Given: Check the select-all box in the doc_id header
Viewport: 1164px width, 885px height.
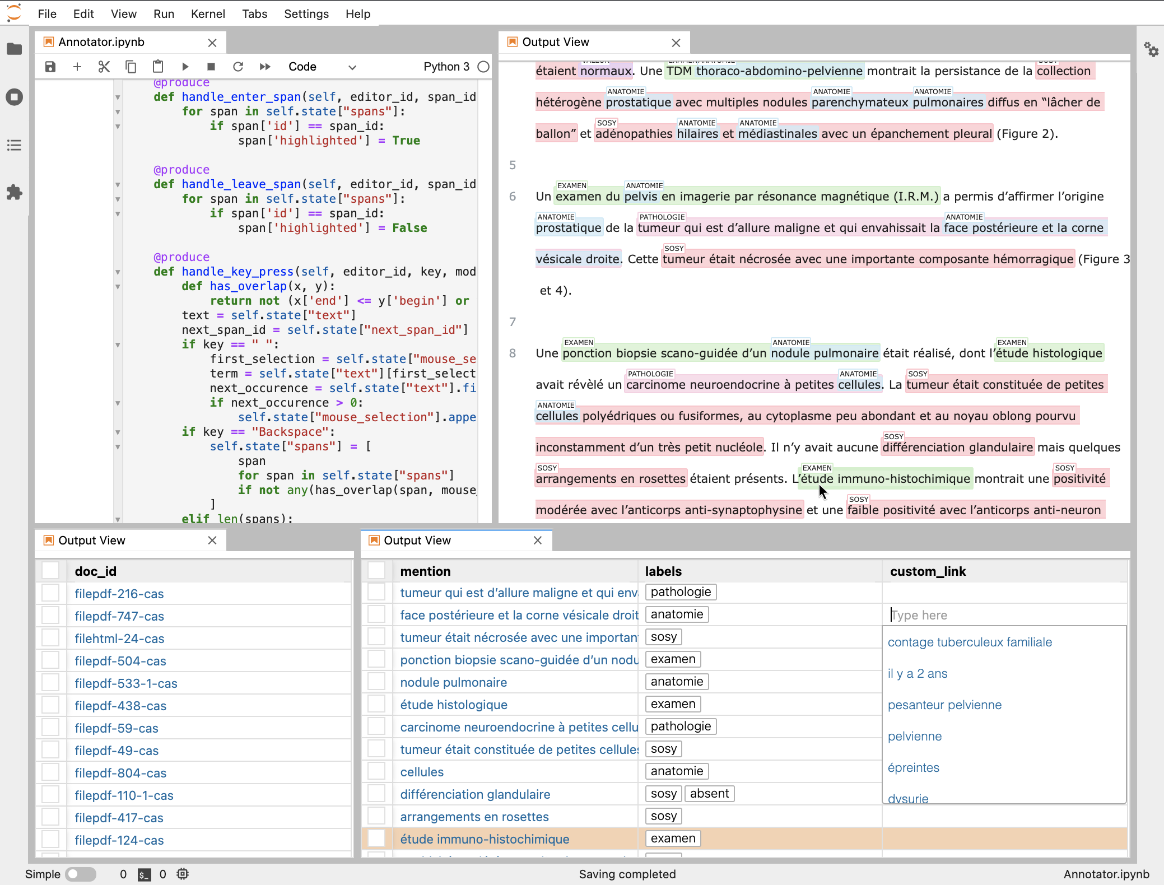Looking at the screenshot, I should (x=50, y=570).
